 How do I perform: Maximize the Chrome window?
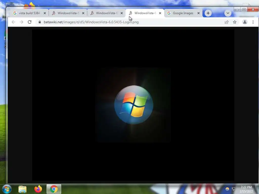coord(244,9)
